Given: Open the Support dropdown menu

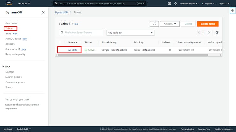Looking at the screenshot, I should tap(224, 3).
